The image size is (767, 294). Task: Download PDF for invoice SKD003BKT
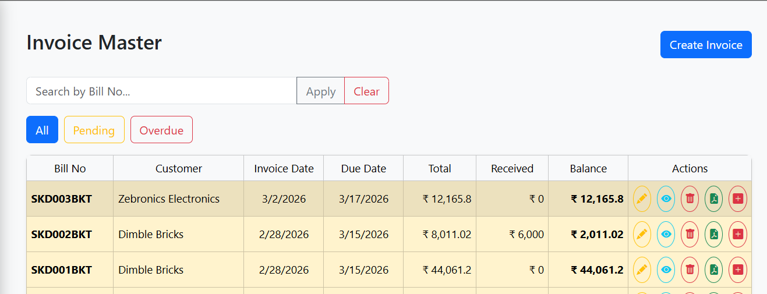click(x=714, y=199)
